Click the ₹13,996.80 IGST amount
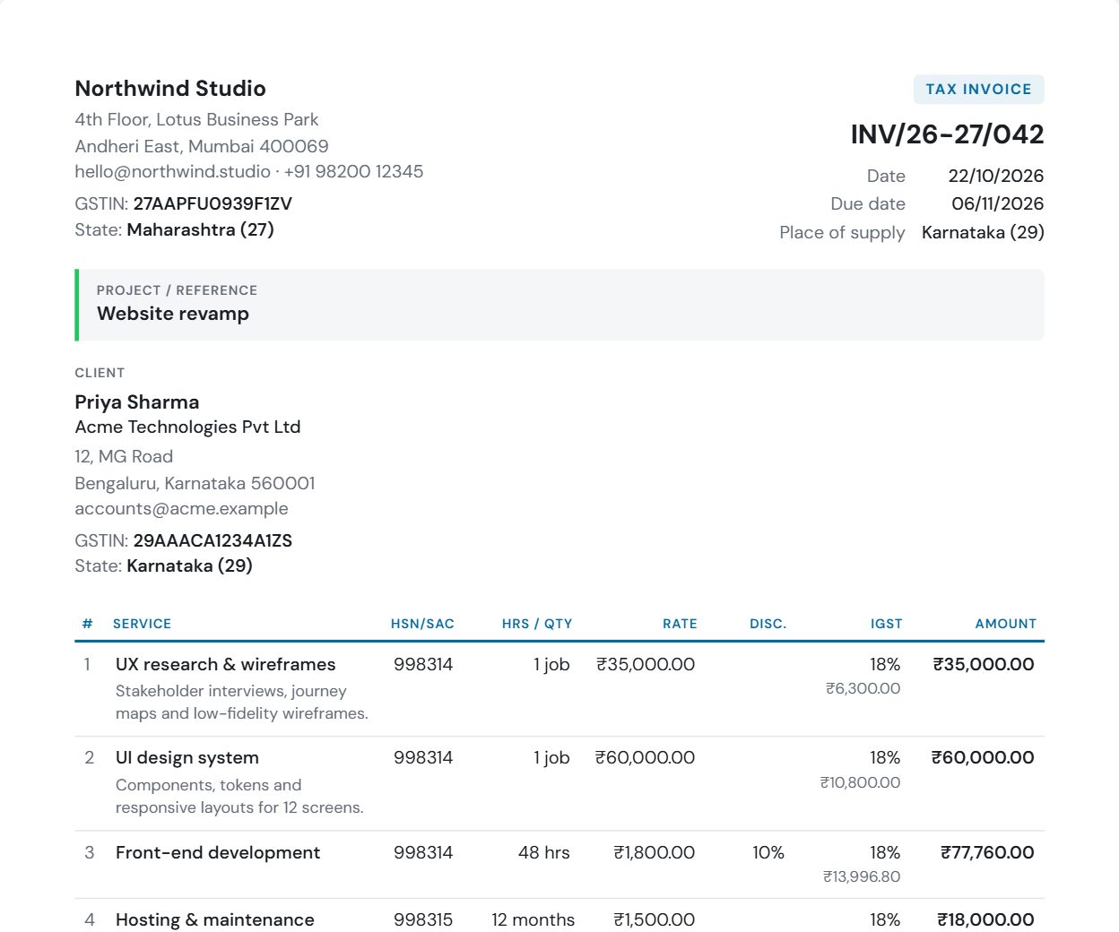 (862, 876)
